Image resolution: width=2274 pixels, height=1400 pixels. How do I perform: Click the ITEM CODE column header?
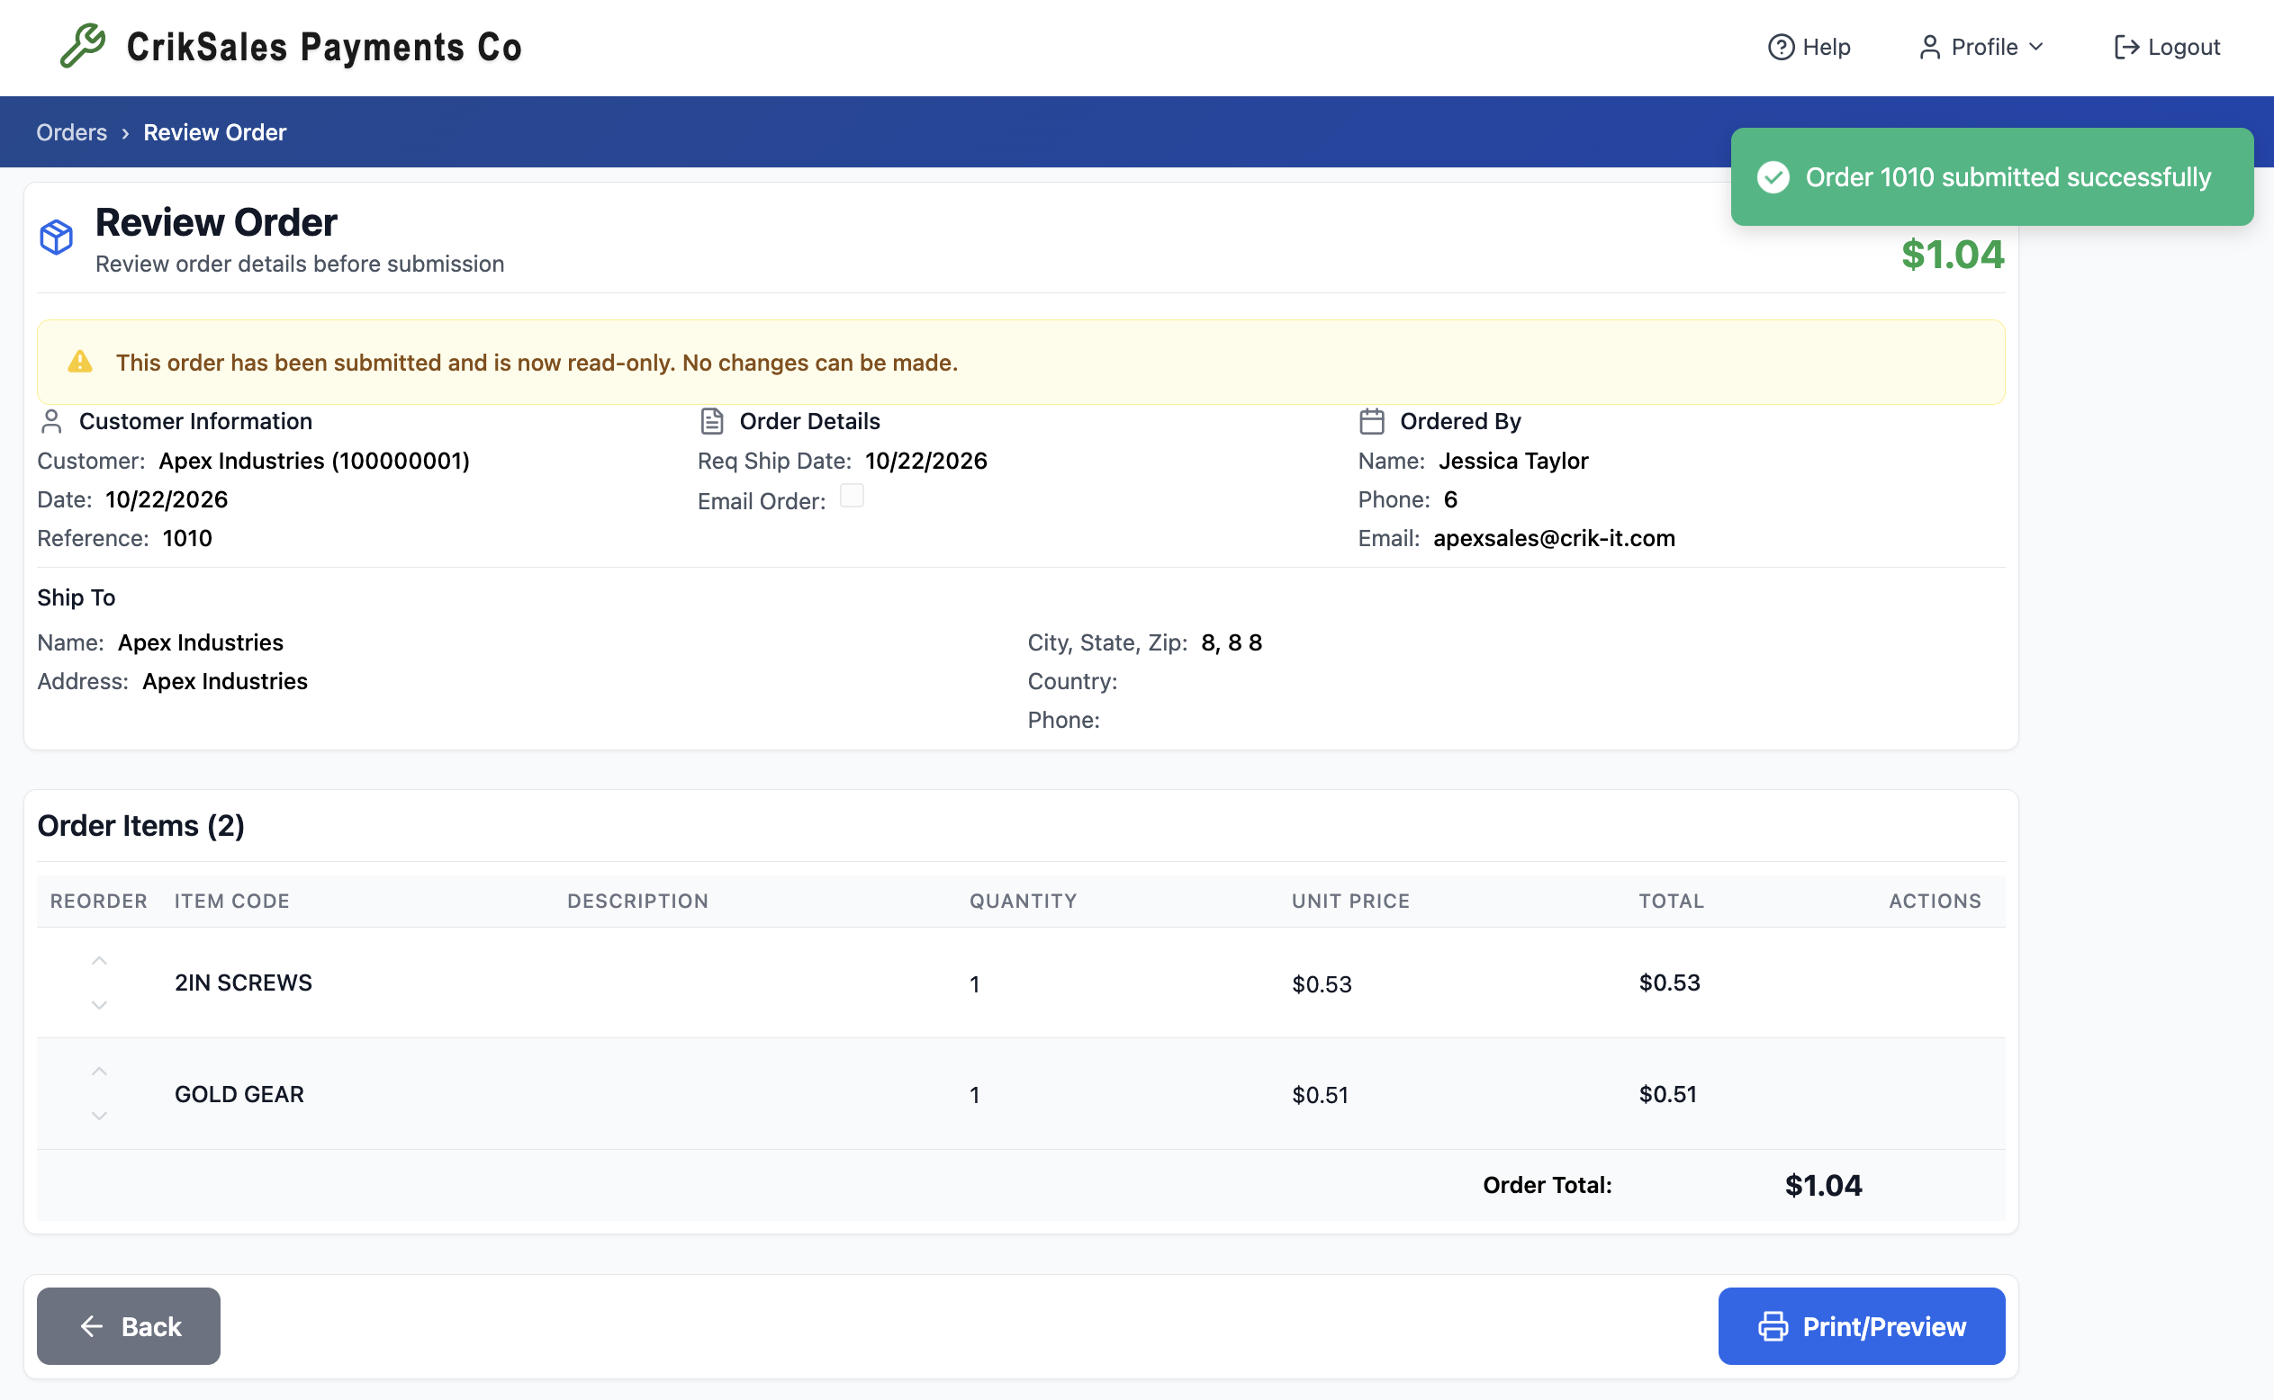(x=232, y=901)
